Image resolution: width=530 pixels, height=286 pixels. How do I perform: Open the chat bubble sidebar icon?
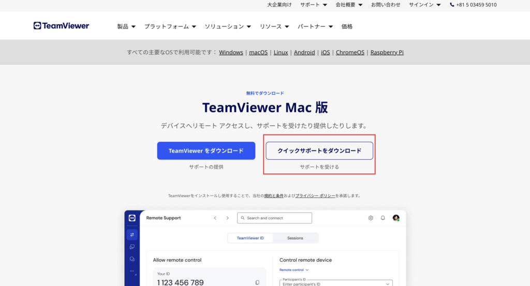pos(132,259)
